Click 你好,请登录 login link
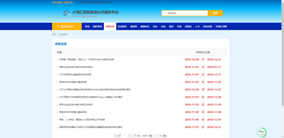This screenshot has height=138, width=284. coord(58,2)
